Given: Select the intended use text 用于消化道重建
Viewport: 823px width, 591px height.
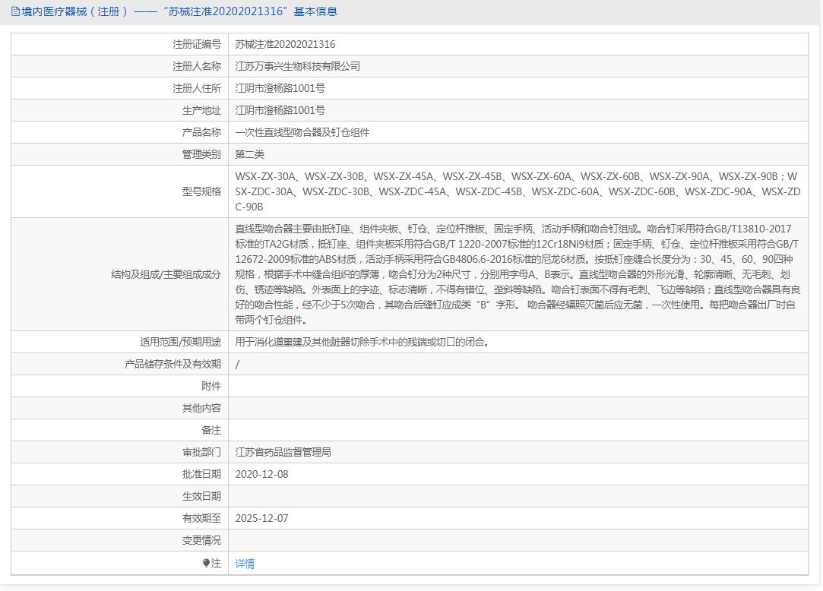Looking at the screenshot, I should tap(362, 342).
